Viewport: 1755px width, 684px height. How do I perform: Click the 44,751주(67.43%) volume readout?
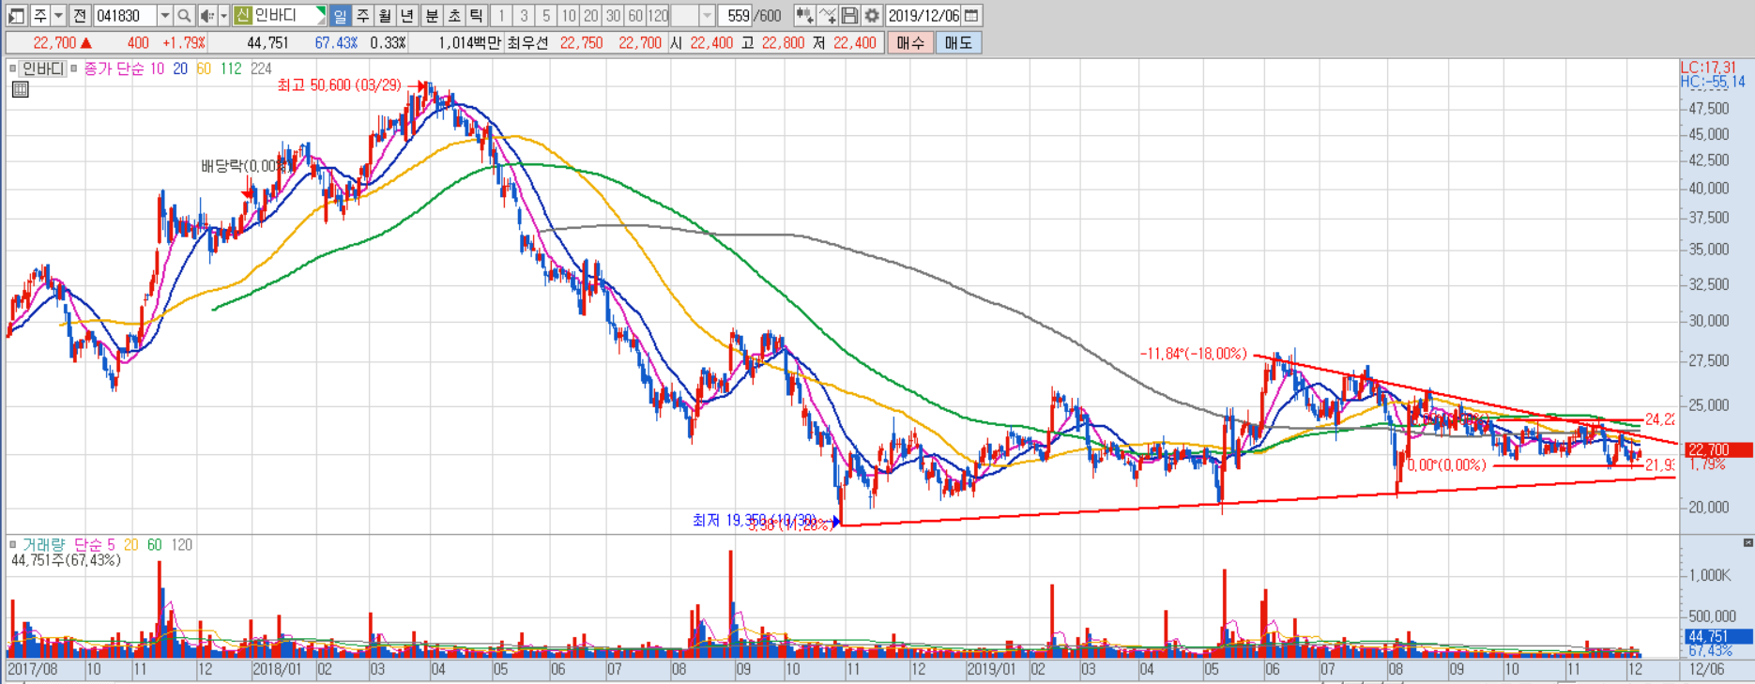pyautogui.click(x=66, y=560)
